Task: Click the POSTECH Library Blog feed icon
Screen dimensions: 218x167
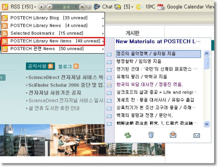Action: point(5,18)
